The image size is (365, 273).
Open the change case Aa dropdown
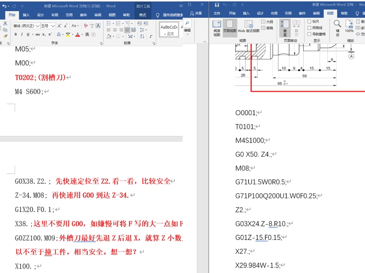[x=74, y=26]
